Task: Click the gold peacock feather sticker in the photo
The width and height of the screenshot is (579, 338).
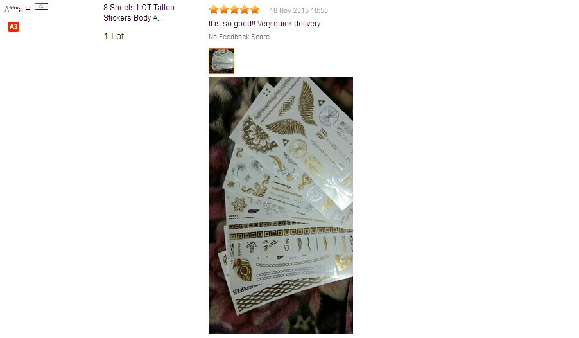Action: click(242, 269)
